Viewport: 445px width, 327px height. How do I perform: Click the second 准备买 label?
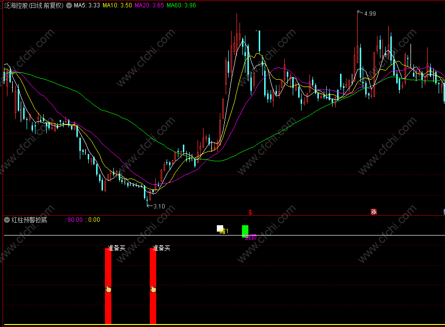pos(162,248)
